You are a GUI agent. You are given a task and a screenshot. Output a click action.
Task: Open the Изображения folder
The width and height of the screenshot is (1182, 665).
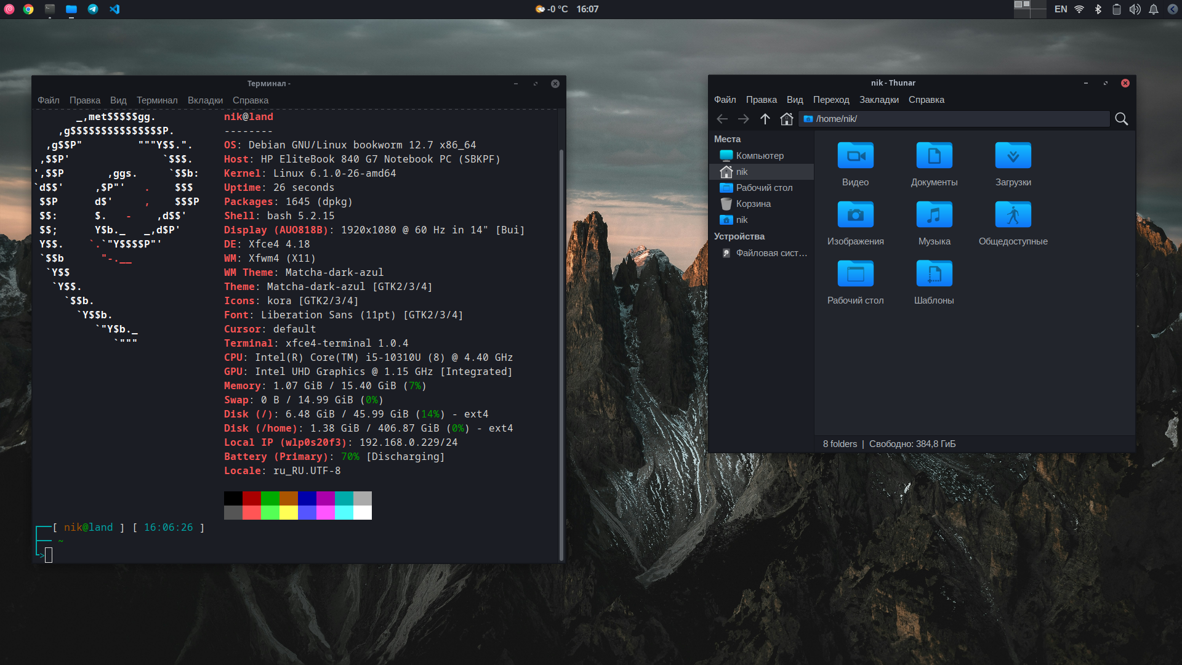coord(855,216)
